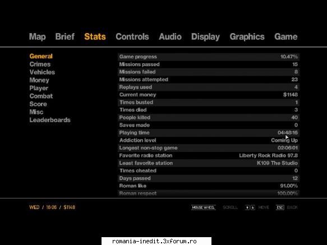Open the Leaderboards category
Viewport: 327px width, 245px height.
(x=50, y=120)
